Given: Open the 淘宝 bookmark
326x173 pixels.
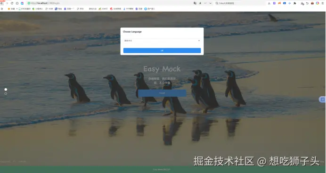Looking at the screenshot, I should (58, 9).
